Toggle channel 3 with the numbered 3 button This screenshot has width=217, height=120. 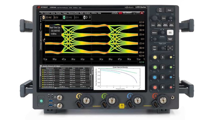click(163, 77)
